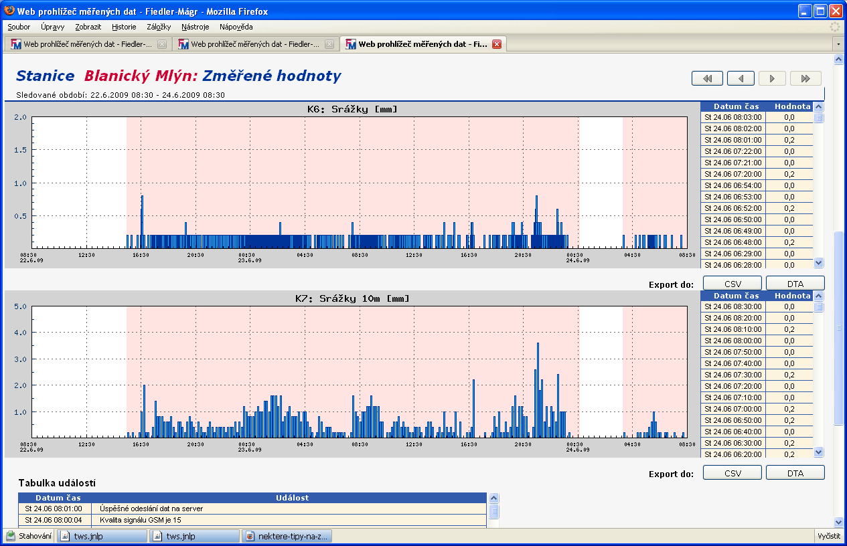Open the tab list dropdown arrow
The height and width of the screenshot is (546, 847).
[x=838, y=44]
